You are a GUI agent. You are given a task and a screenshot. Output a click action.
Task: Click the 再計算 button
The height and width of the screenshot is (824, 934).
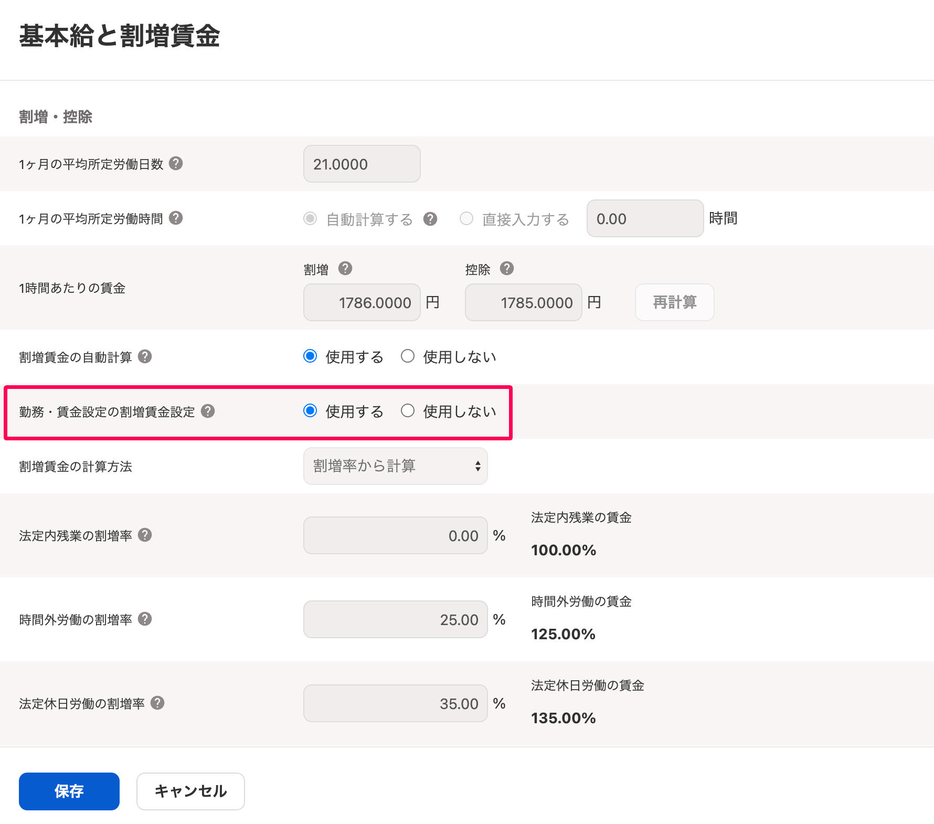tap(675, 302)
